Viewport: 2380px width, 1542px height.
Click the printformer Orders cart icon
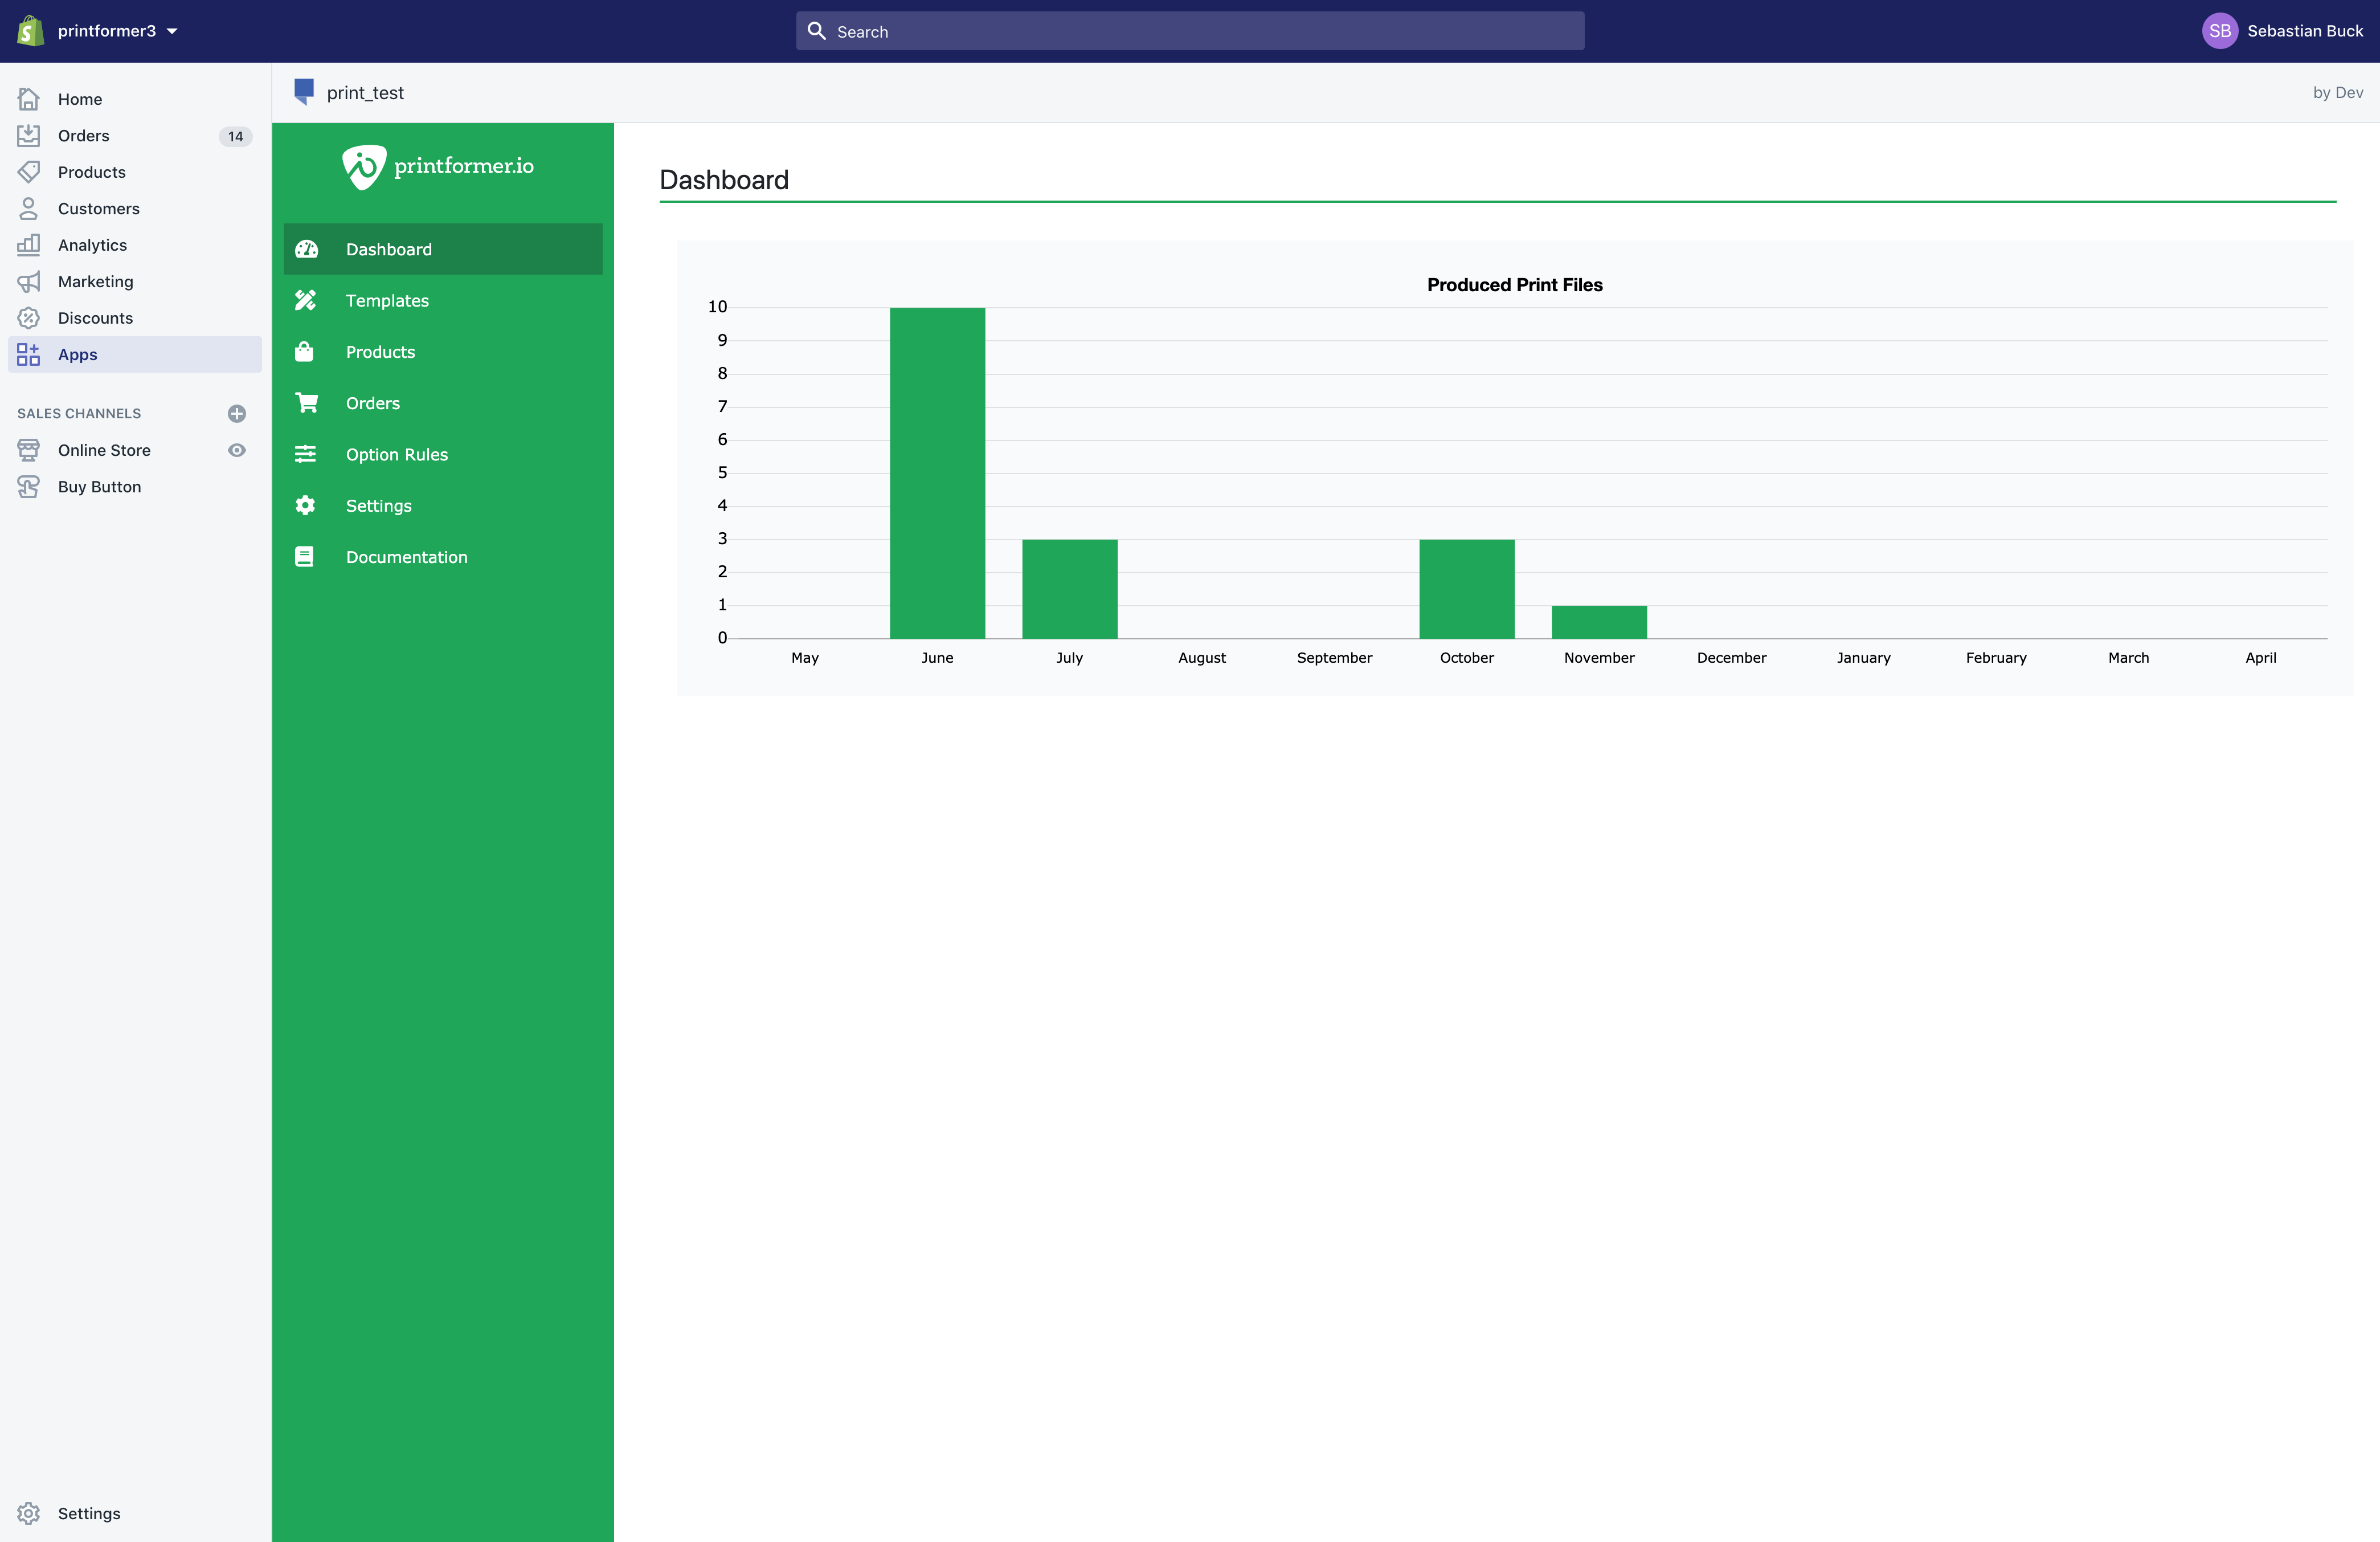click(306, 402)
